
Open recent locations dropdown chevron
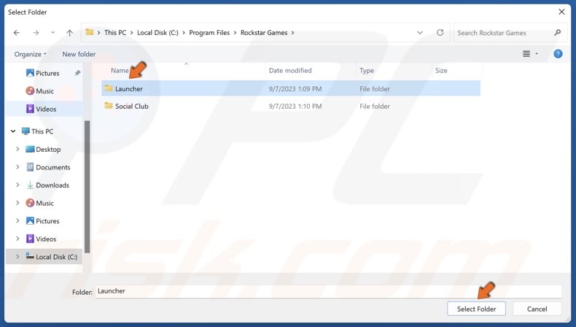click(53, 33)
